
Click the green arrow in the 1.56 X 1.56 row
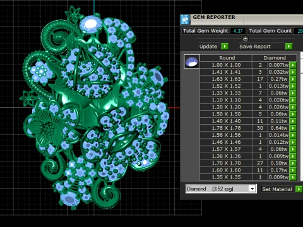tap(293, 135)
